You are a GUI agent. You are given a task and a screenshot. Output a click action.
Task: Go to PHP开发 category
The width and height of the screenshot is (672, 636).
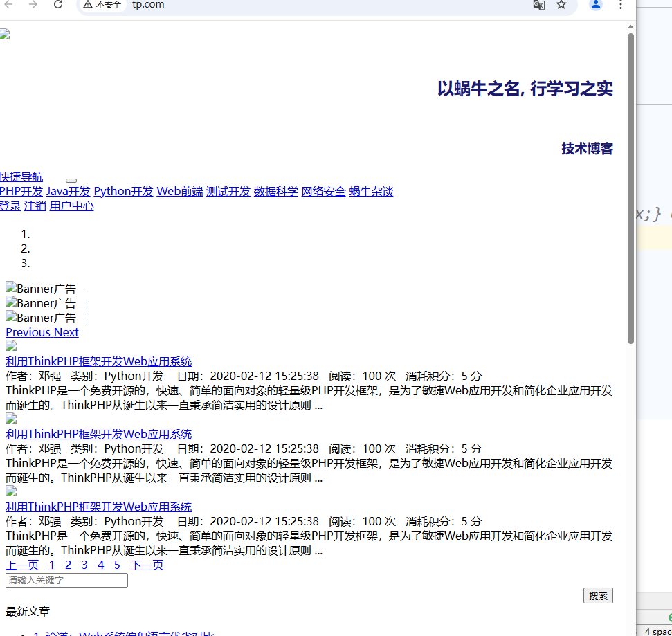21,192
